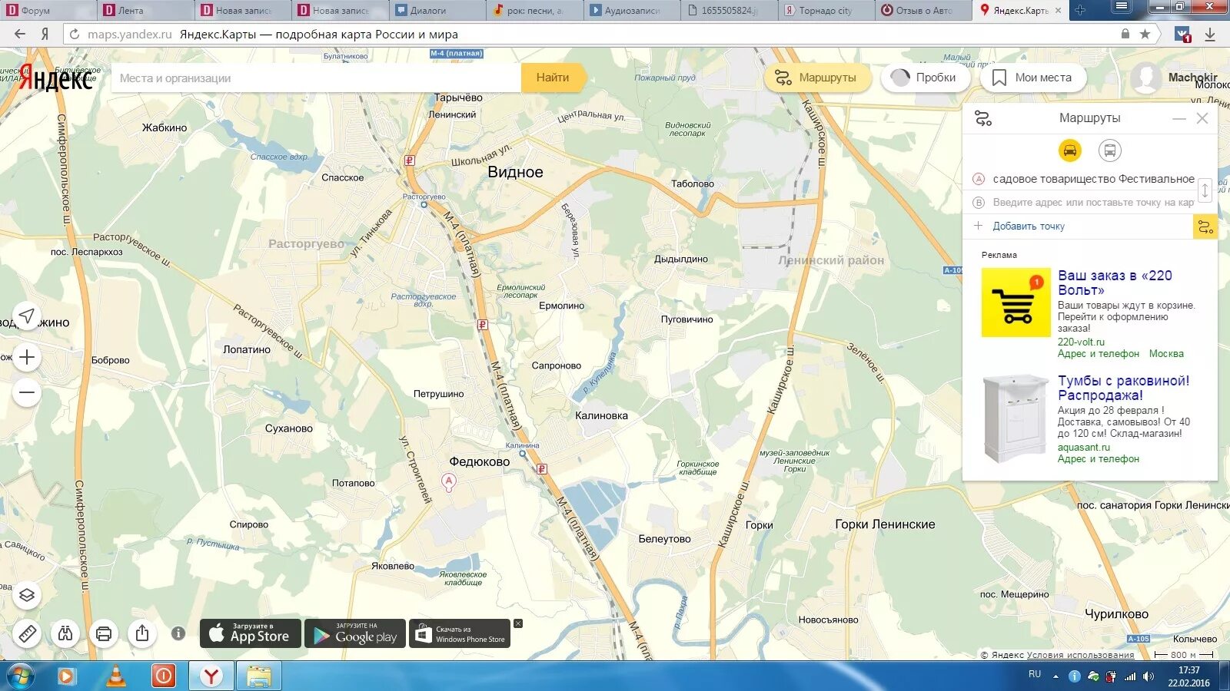Image resolution: width=1230 pixels, height=691 pixels.
Task: Reload the page icon
Action: 75,34
